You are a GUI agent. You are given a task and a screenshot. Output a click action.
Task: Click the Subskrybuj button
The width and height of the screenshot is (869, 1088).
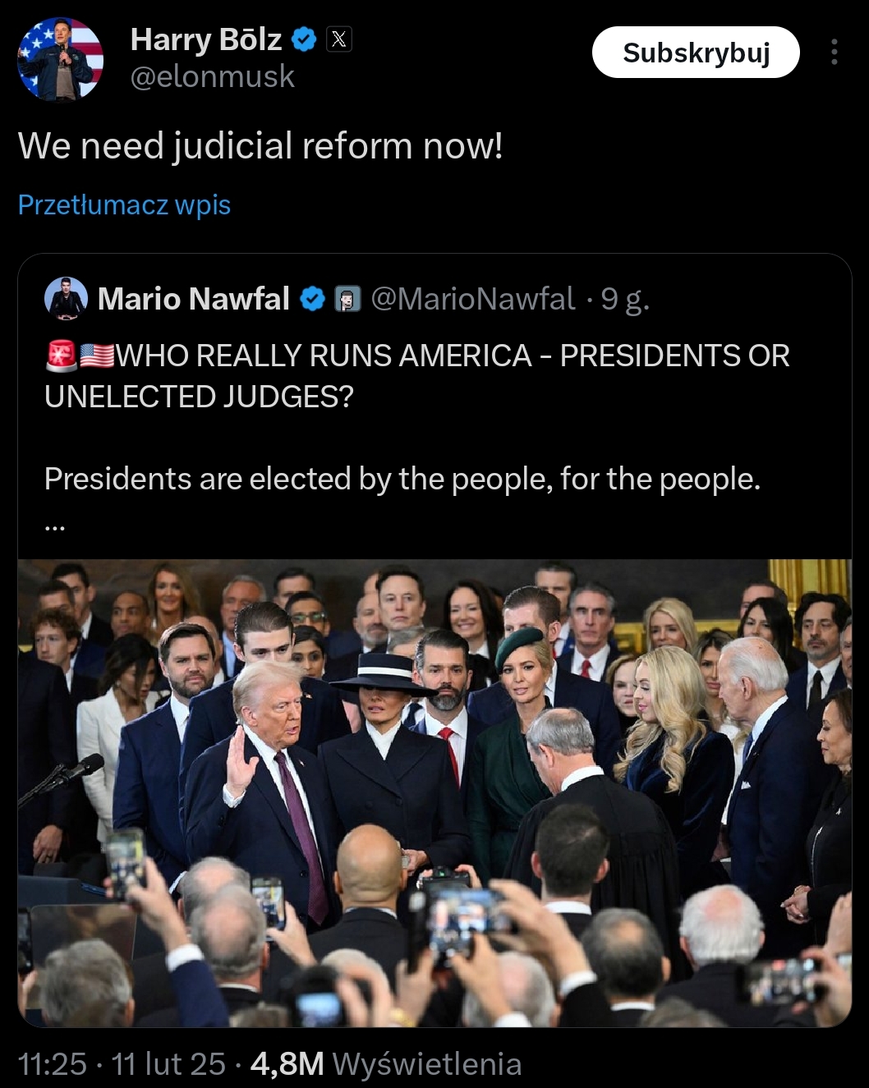[696, 53]
